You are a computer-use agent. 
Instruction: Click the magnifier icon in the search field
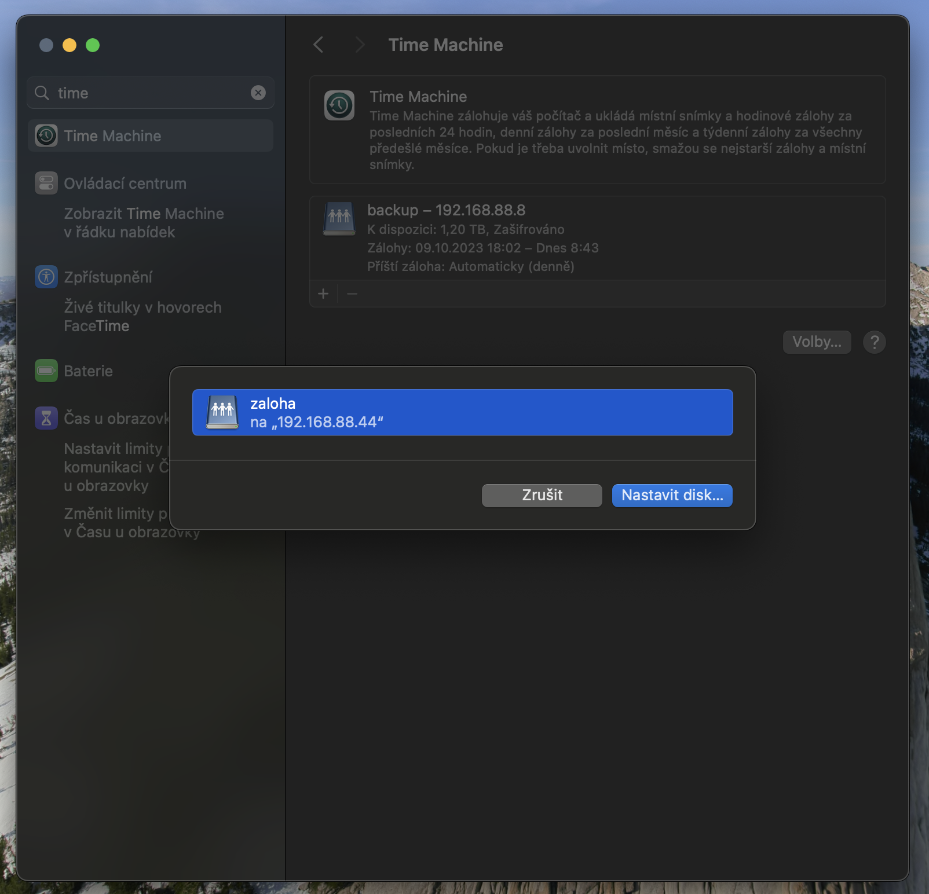point(42,93)
